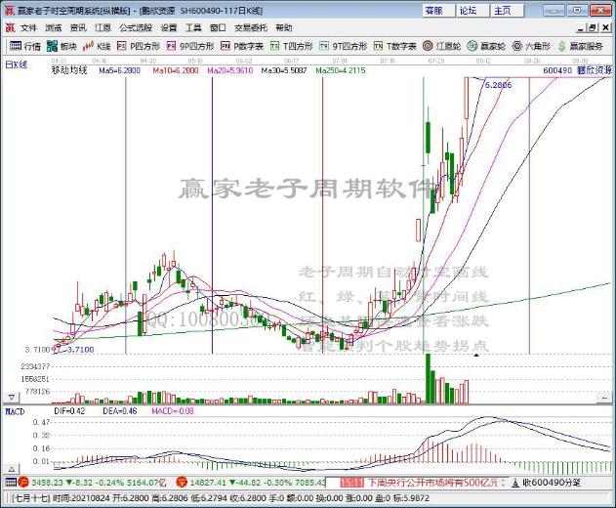Open the 资讯 menu
The width and height of the screenshot is (616, 508).
coord(78,28)
